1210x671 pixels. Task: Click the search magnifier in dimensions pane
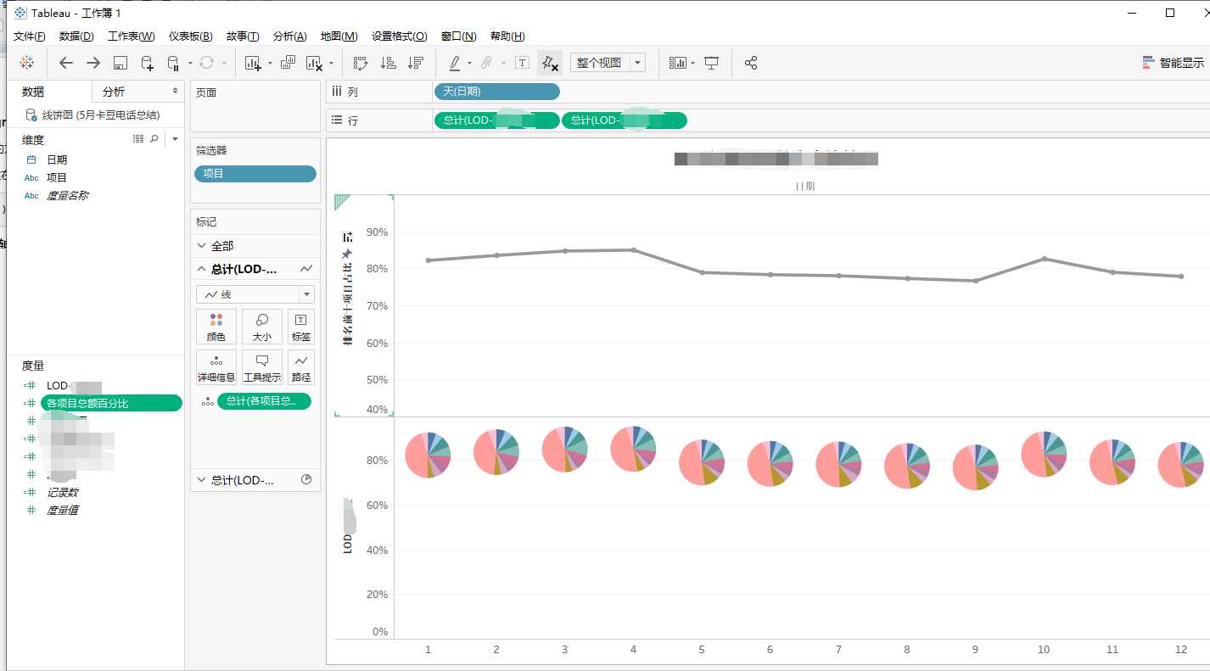tap(154, 139)
